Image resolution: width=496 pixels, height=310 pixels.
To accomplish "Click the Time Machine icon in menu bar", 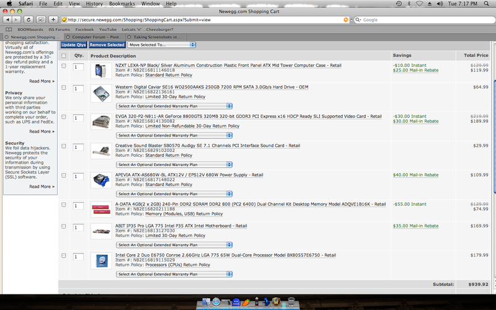I will click(x=399, y=4).
